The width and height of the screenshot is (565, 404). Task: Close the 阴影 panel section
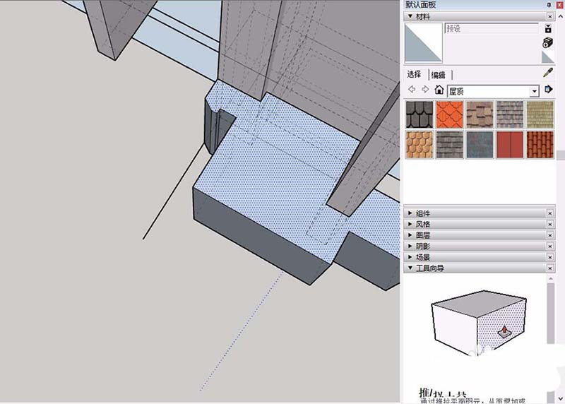pyautogui.click(x=550, y=246)
